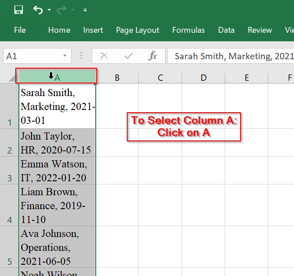Viewport: 294px width, 276px height.
Task: Switch to the Home ribbon tab
Action: click(x=59, y=30)
